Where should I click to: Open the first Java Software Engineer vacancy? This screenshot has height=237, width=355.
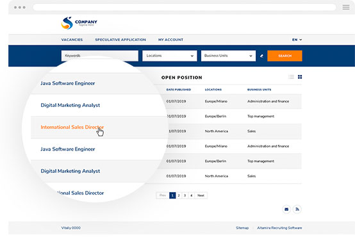pos(68,83)
